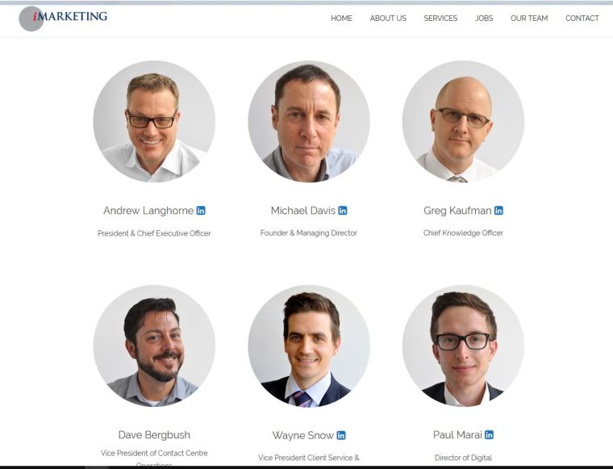This screenshot has width=613, height=469.
Task: Click the Dave Bergbush name heading
Action: (154, 434)
